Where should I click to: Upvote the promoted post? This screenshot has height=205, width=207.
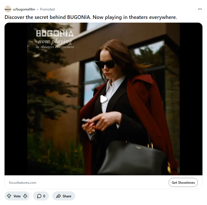coord(9,196)
